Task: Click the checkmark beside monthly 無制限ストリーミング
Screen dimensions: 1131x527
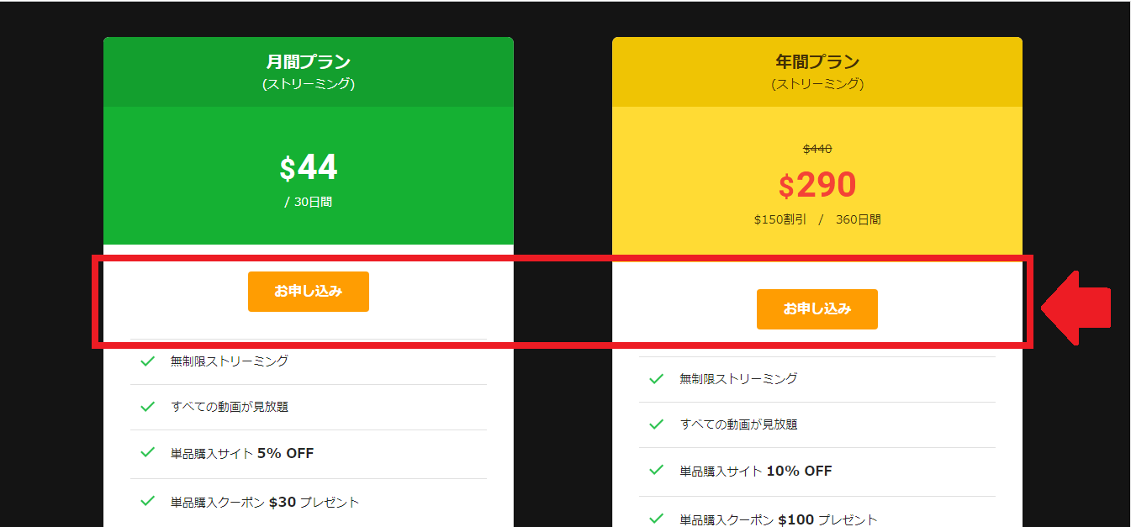Action: [148, 361]
